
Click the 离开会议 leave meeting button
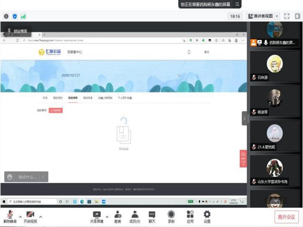point(287,217)
